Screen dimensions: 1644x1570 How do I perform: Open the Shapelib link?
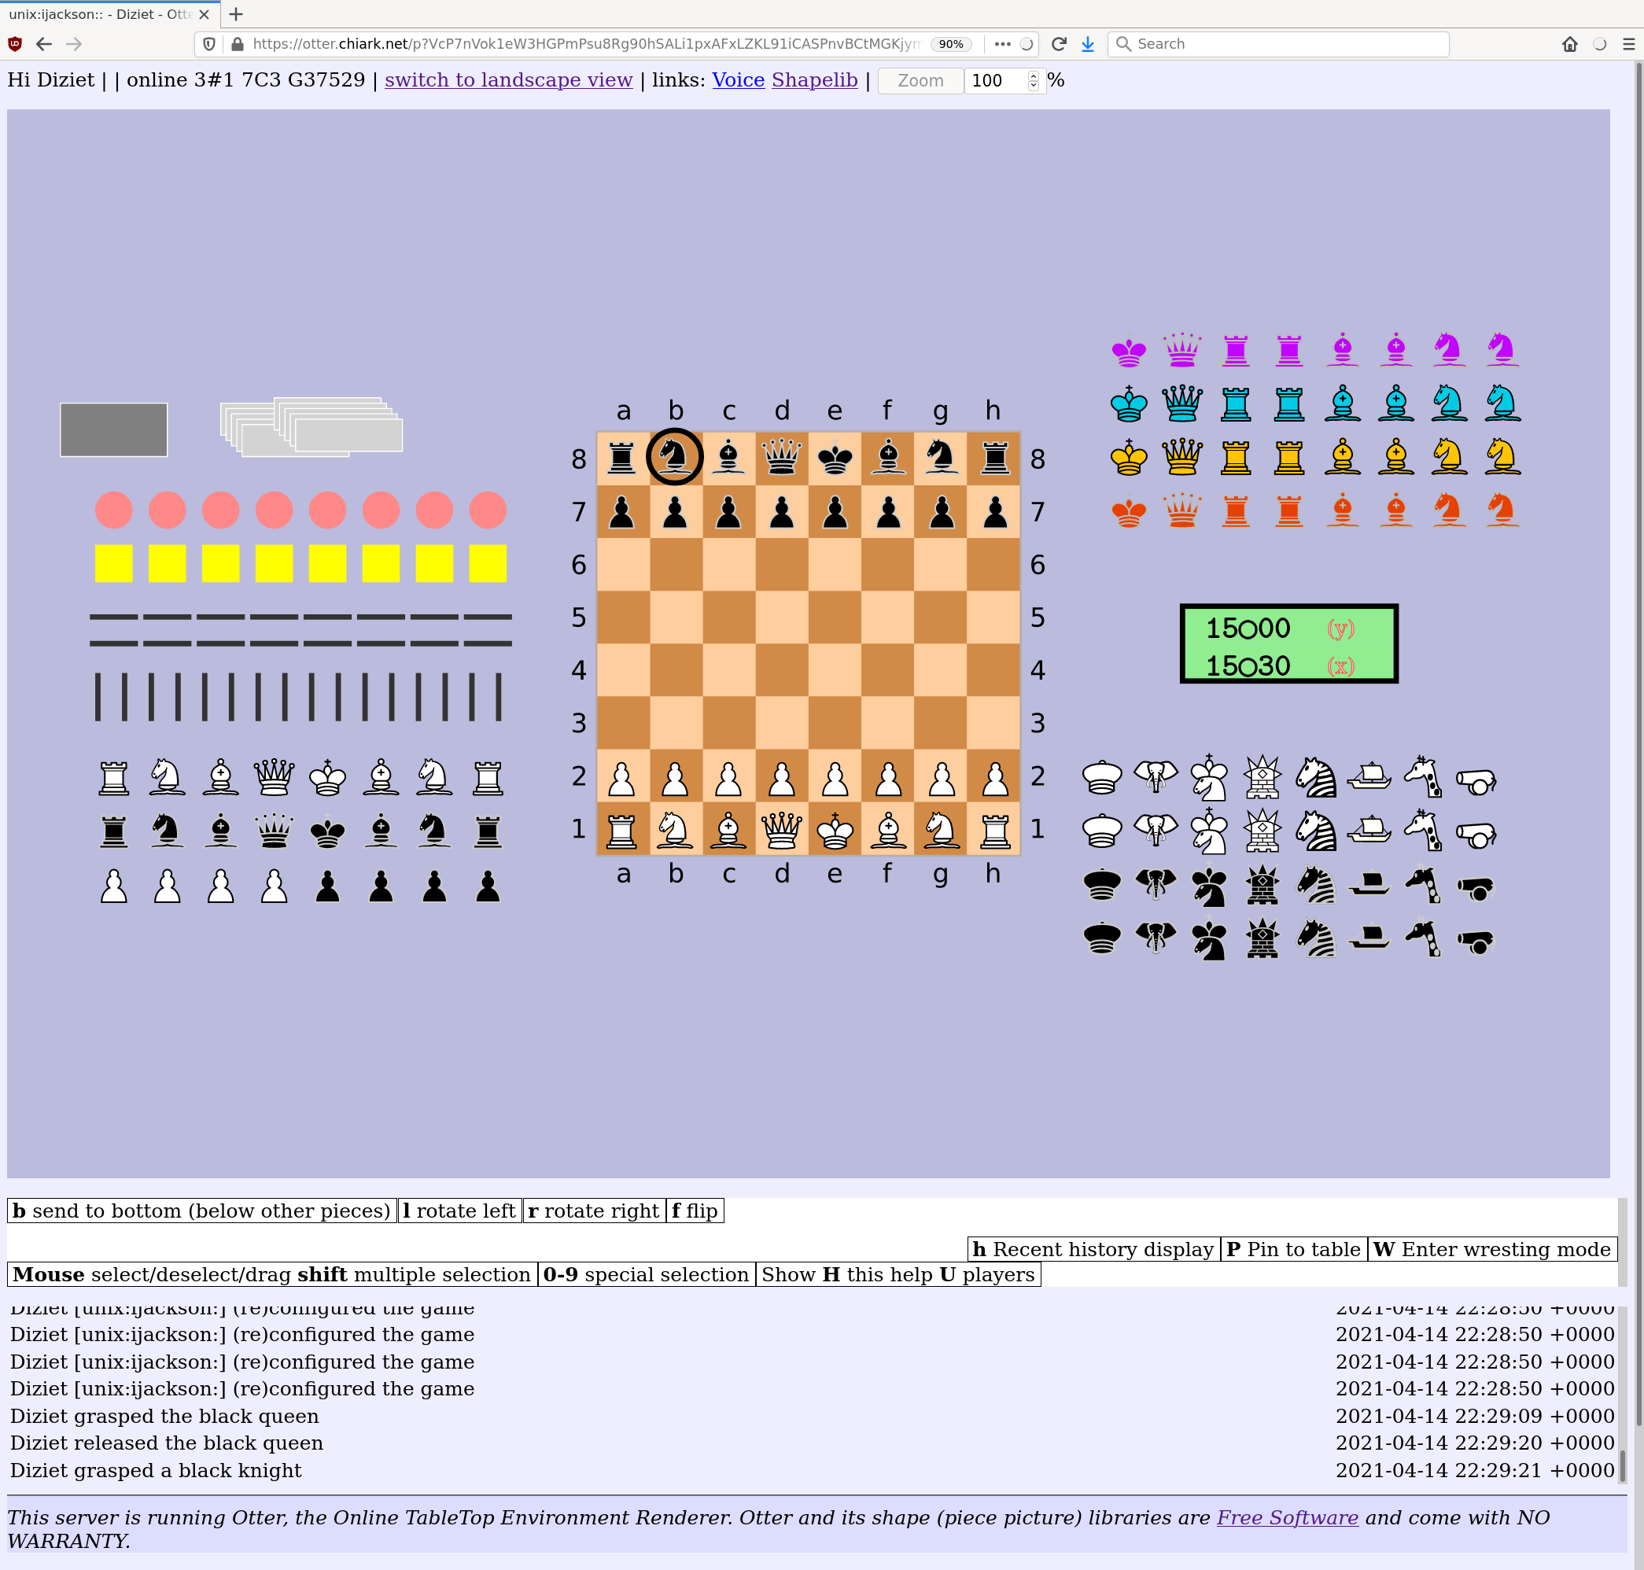pyautogui.click(x=813, y=80)
